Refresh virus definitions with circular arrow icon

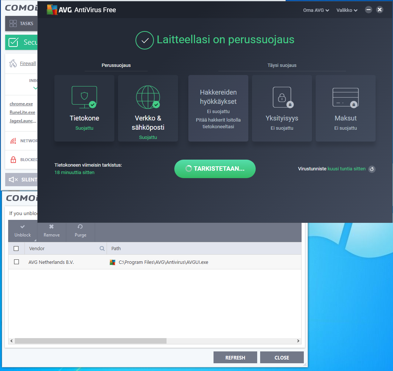(x=372, y=169)
